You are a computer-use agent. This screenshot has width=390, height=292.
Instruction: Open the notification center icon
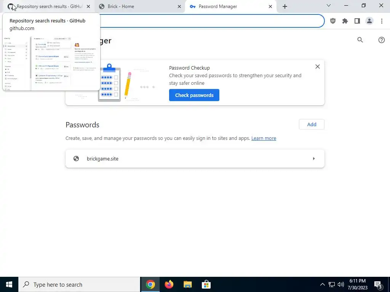tap(378, 285)
